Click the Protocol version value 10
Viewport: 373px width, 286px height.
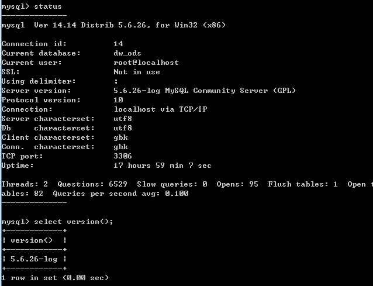(118, 100)
